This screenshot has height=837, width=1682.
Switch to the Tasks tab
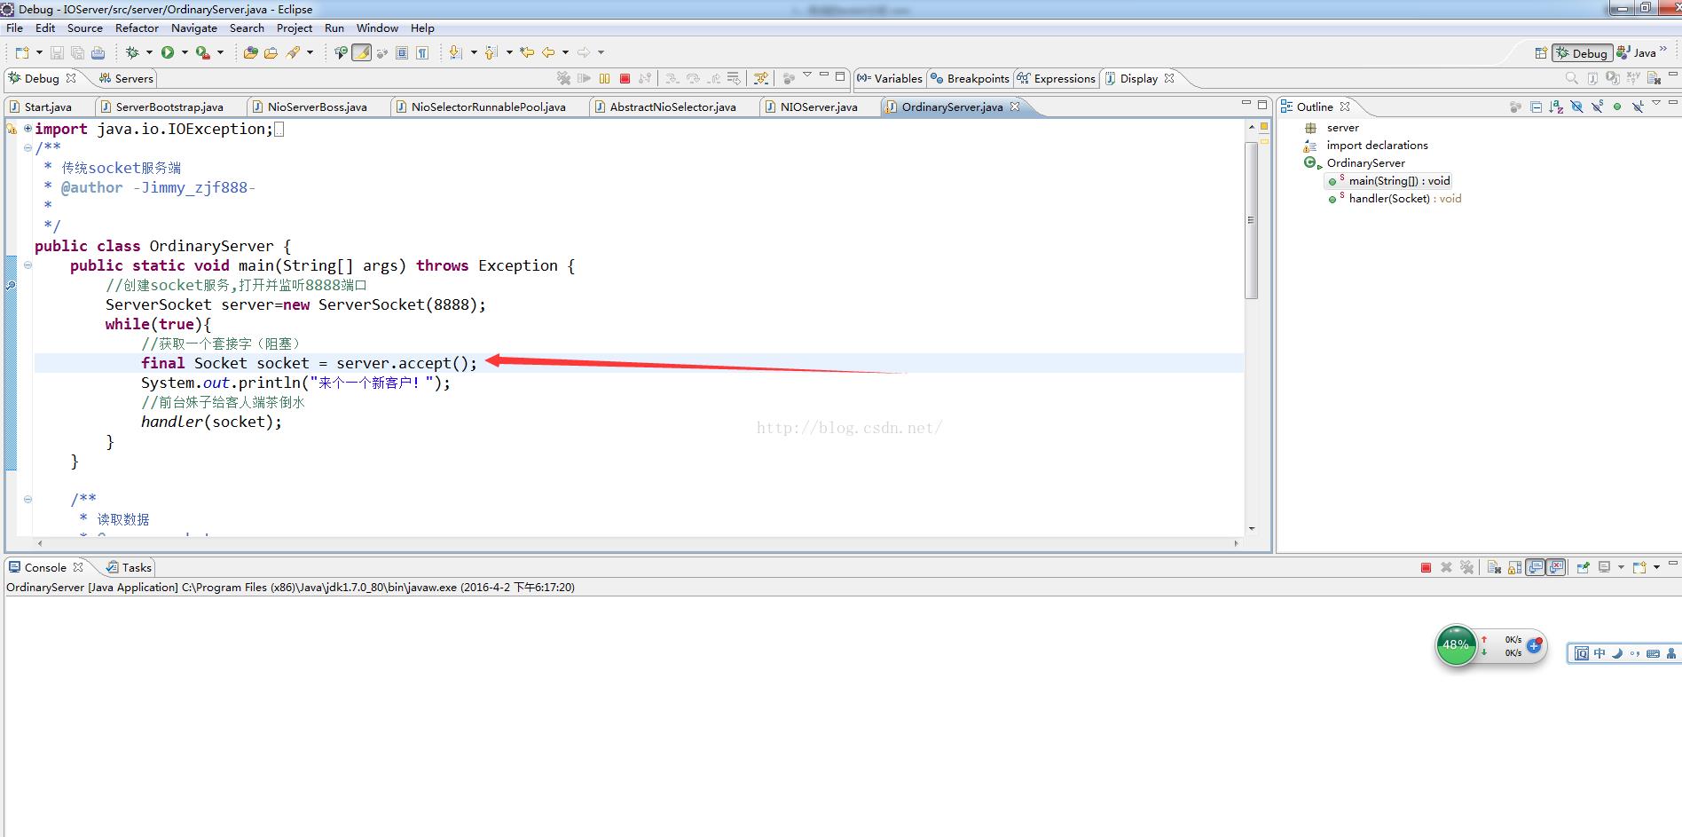click(x=130, y=567)
